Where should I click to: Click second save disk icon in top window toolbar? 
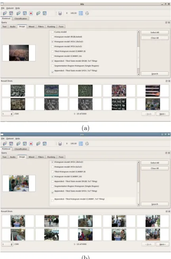click(25, 13)
